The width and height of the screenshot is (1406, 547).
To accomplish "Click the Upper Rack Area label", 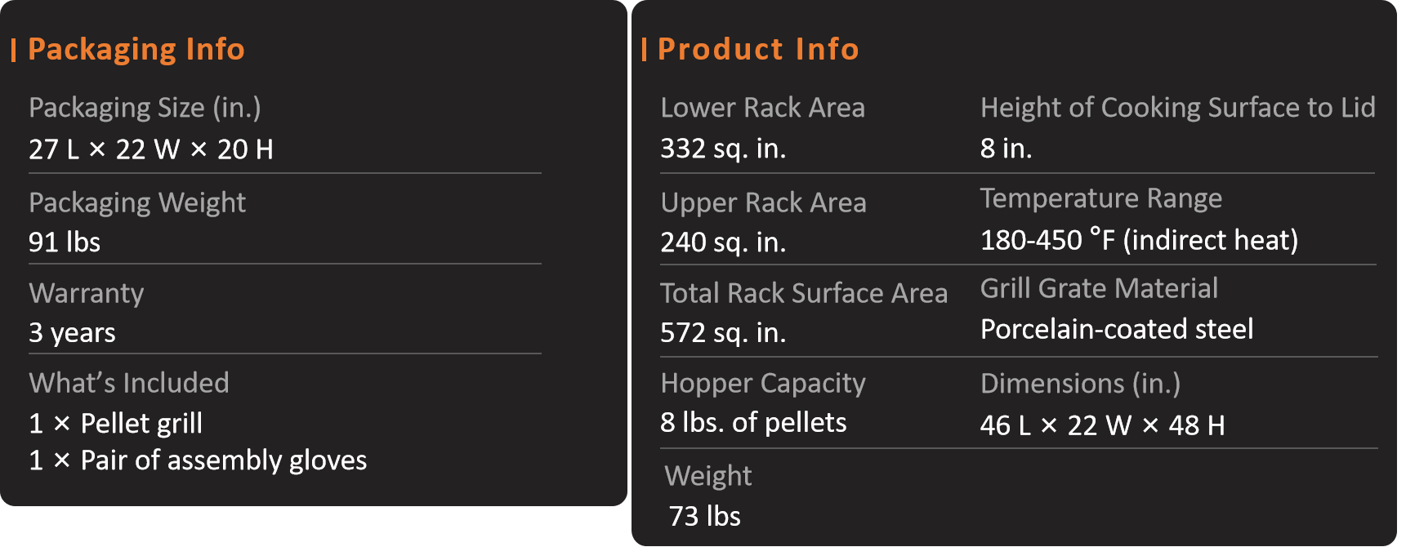I will point(764,202).
